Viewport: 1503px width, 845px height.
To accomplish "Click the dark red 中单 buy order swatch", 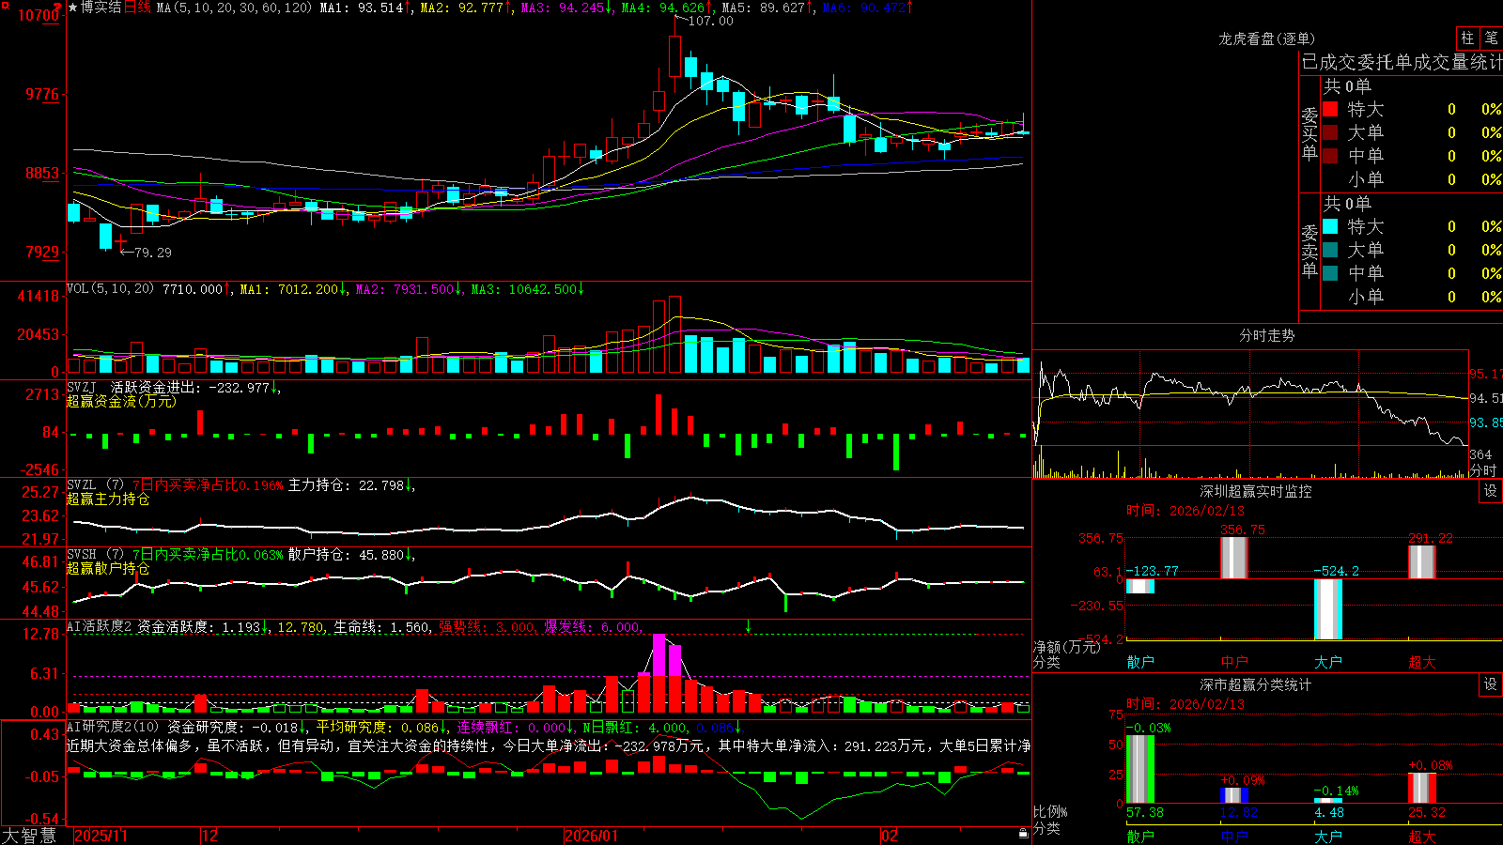I will [x=1330, y=156].
